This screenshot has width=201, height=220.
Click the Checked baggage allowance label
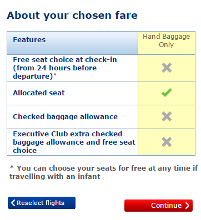66,117
